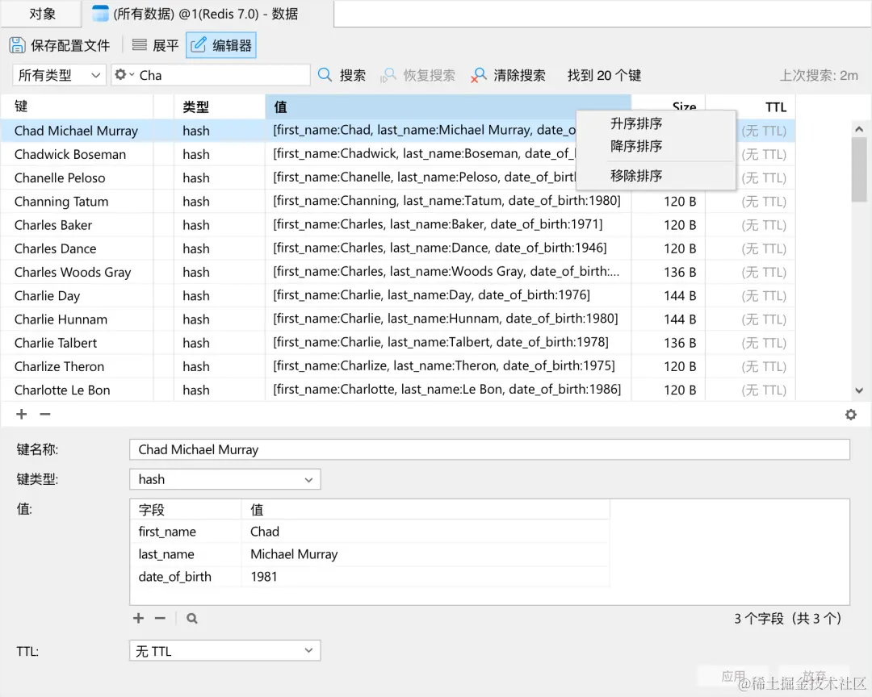This screenshot has height=697, width=872.
Task: Click the 上次搜索: 2m status text
Action: 819,75
